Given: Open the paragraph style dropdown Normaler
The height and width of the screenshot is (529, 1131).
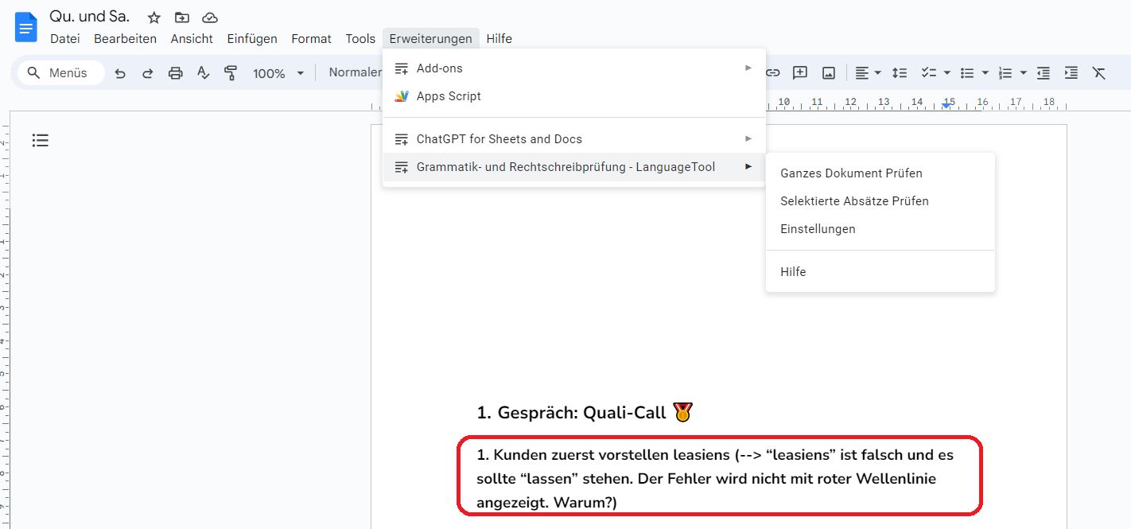Looking at the screenshot, I should [x=355, y=72].
